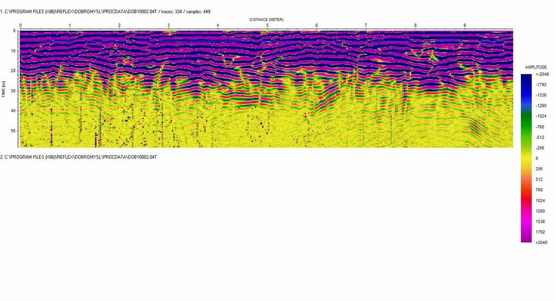Image resolution: width=555 pixels, height=301 pixels.
Task: Click distance axis tick labeled 5
Action: [x=267, y=25]
